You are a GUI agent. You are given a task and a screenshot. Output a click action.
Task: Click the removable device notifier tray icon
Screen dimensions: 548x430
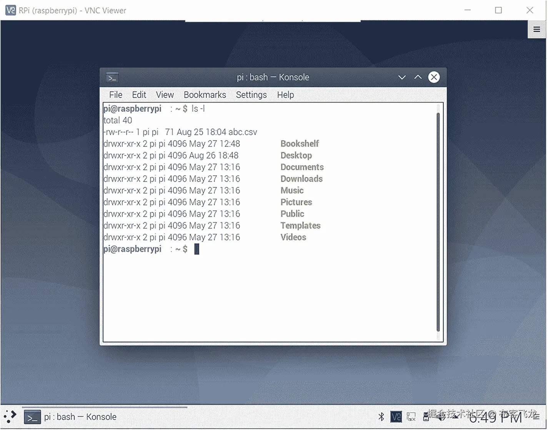pyautogui.click(x=426, y=417)
